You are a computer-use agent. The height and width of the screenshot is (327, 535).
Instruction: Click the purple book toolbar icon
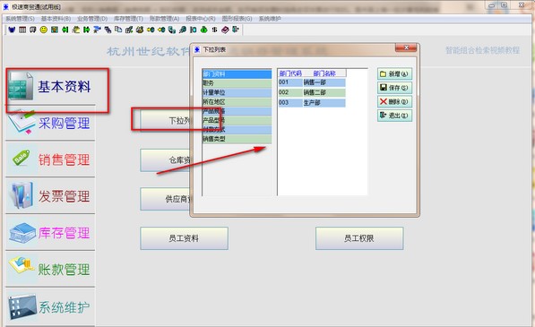click(x=225, y=30)
